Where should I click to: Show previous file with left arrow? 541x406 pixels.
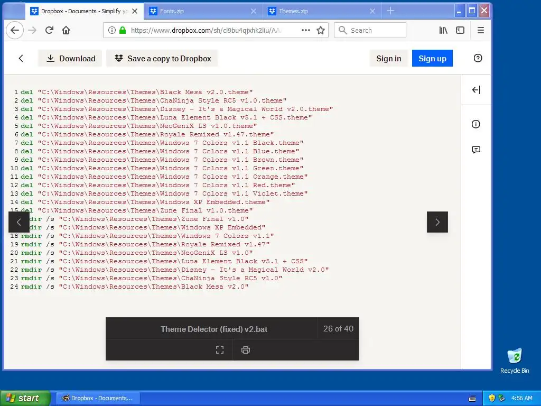[x=18, y=222]
